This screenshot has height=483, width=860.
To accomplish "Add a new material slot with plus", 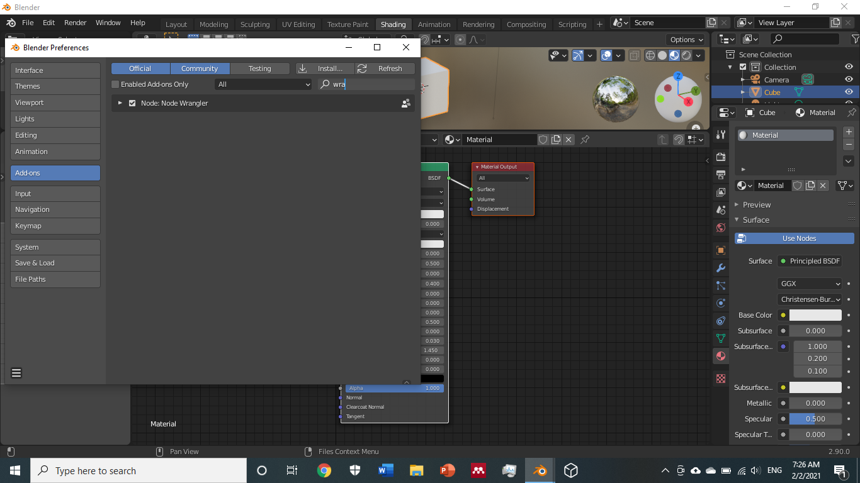I will click(849, 132).
